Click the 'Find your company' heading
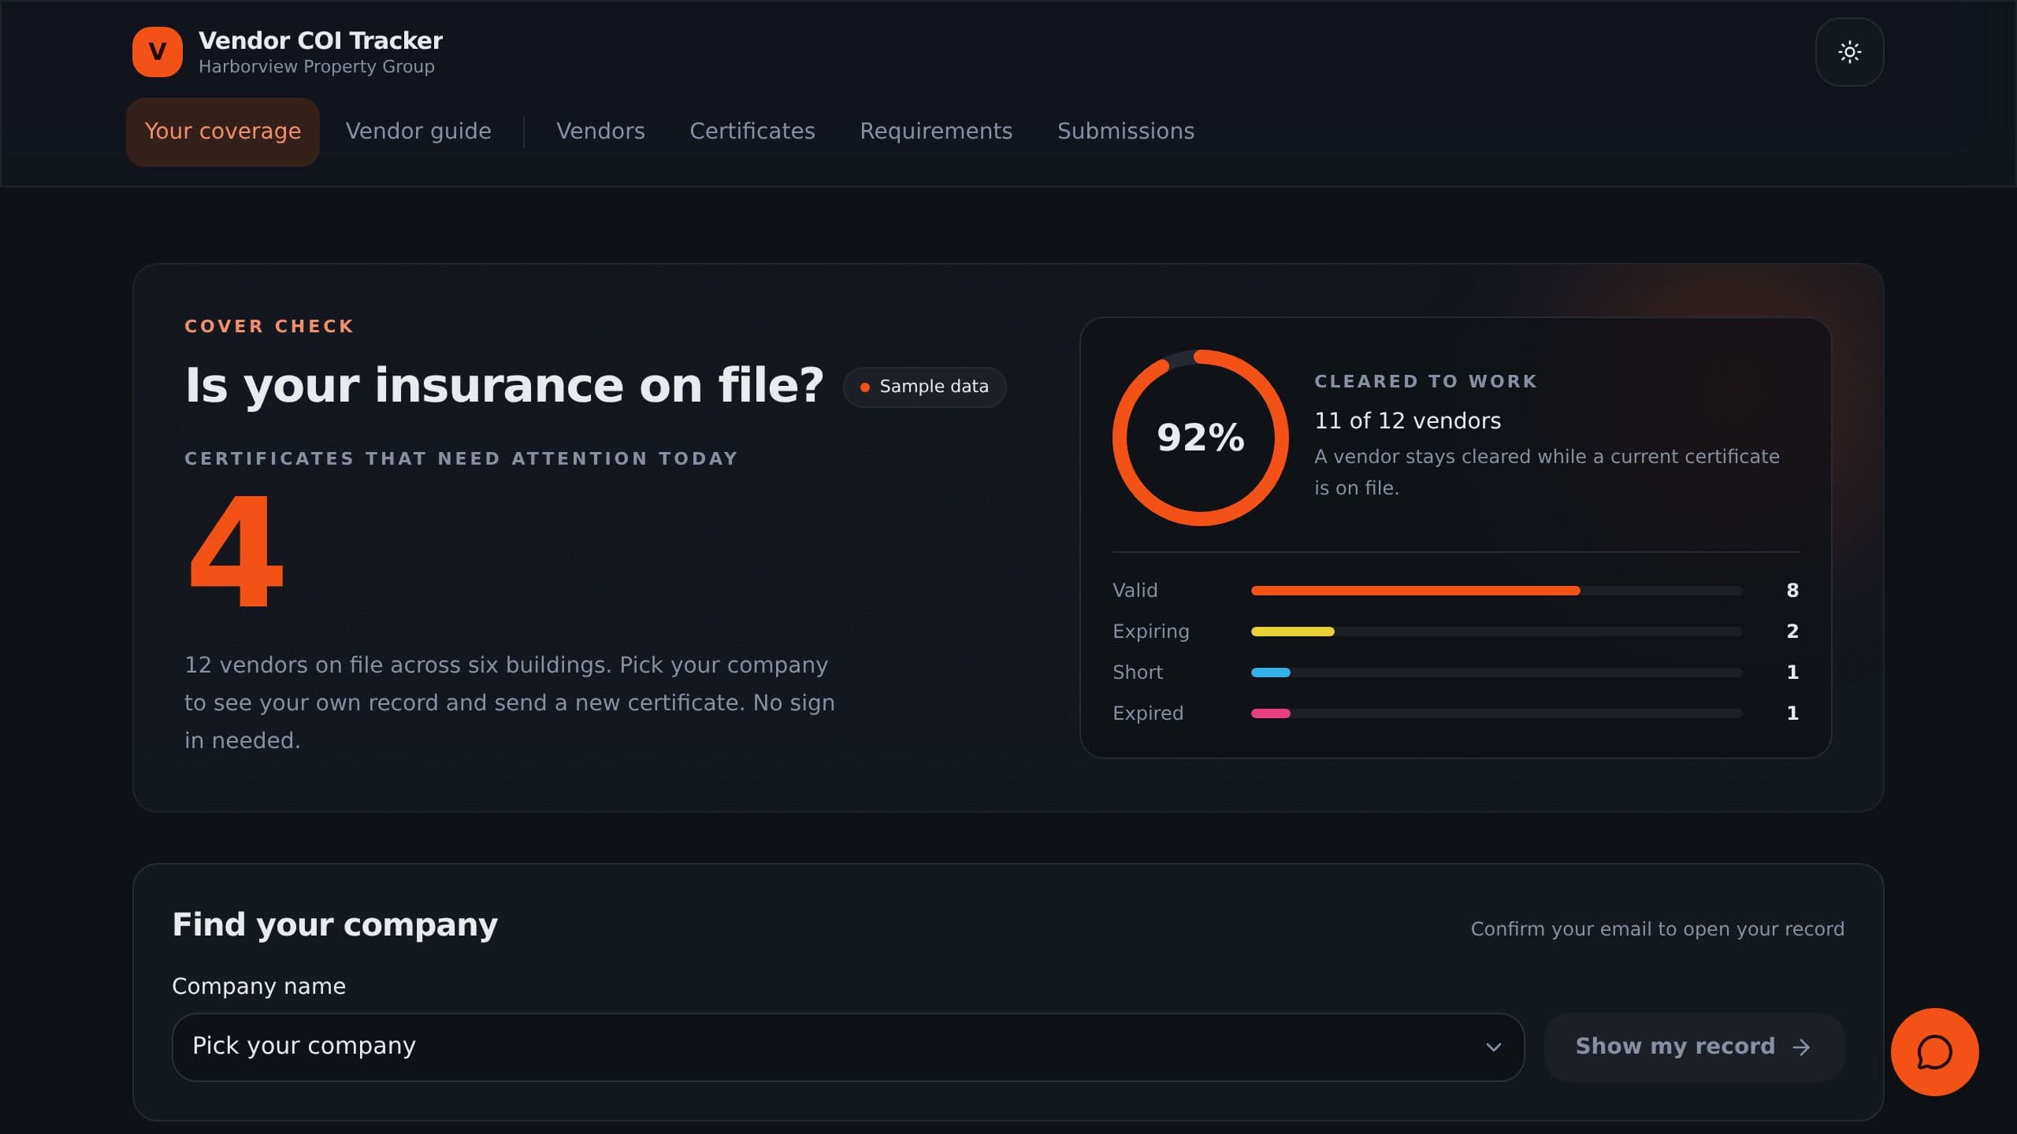Viewport: 2017px width, 1134px height. coord(335,925)
